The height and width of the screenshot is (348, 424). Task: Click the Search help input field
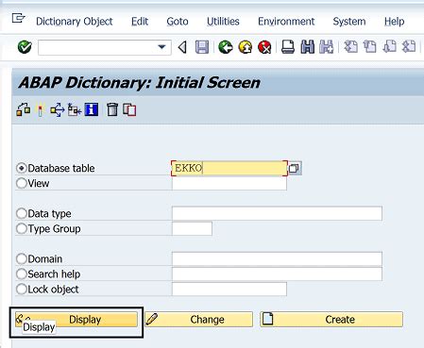coord(277,273)
